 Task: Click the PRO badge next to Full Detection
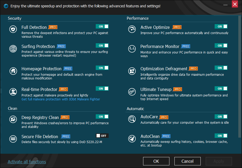point(53,27)
